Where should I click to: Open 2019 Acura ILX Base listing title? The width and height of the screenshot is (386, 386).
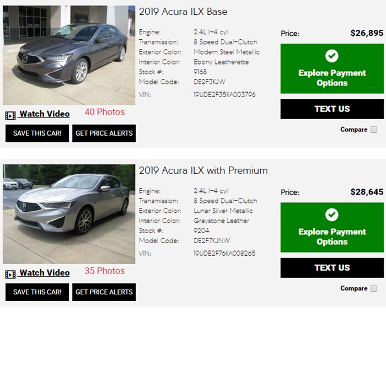click(x=183, y=12)
